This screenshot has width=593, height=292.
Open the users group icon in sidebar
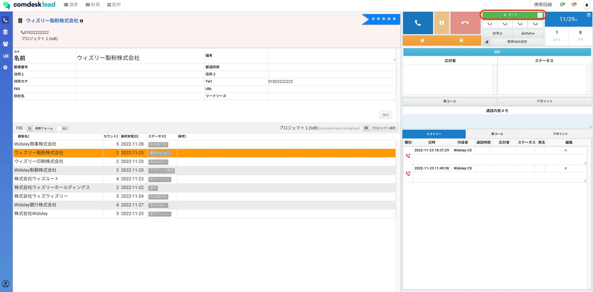pyautogui.click(x=5, y=44)
